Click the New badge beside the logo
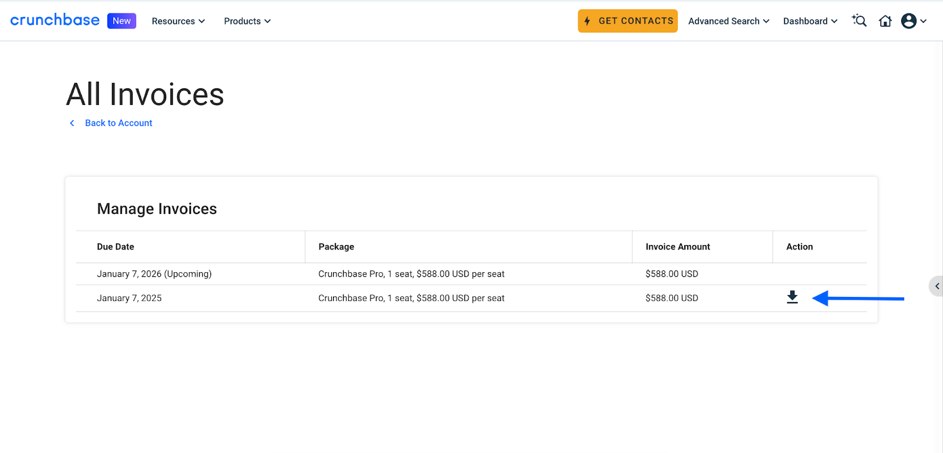Image resolution: width=943 pixels, height=453 pixels. pyautogui.click(x=121, y=21)
